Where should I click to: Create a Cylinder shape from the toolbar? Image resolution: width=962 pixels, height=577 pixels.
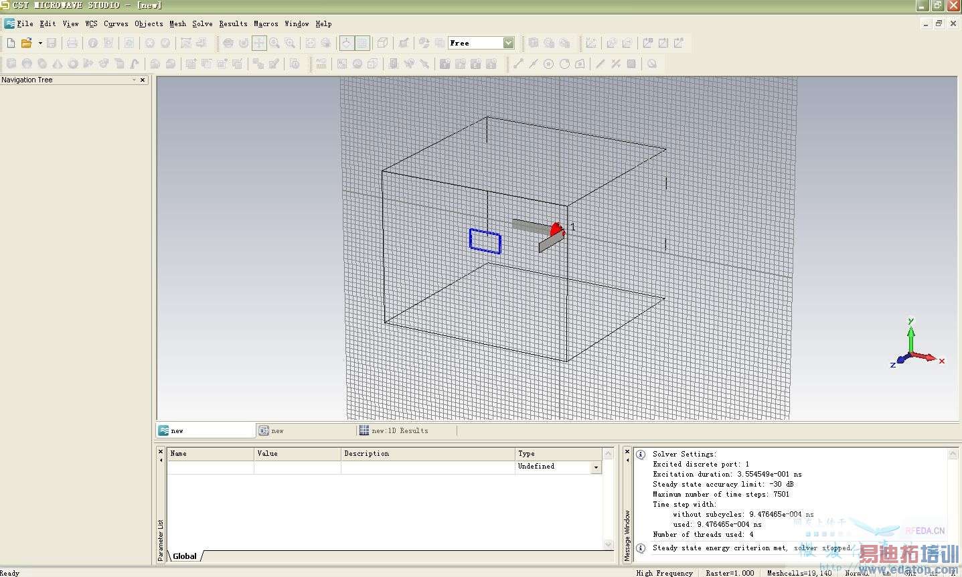tap(42, 64)
